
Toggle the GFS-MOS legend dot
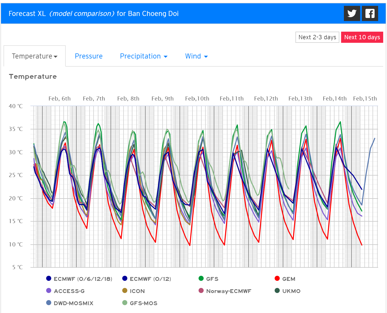click(x=125, y=303)
